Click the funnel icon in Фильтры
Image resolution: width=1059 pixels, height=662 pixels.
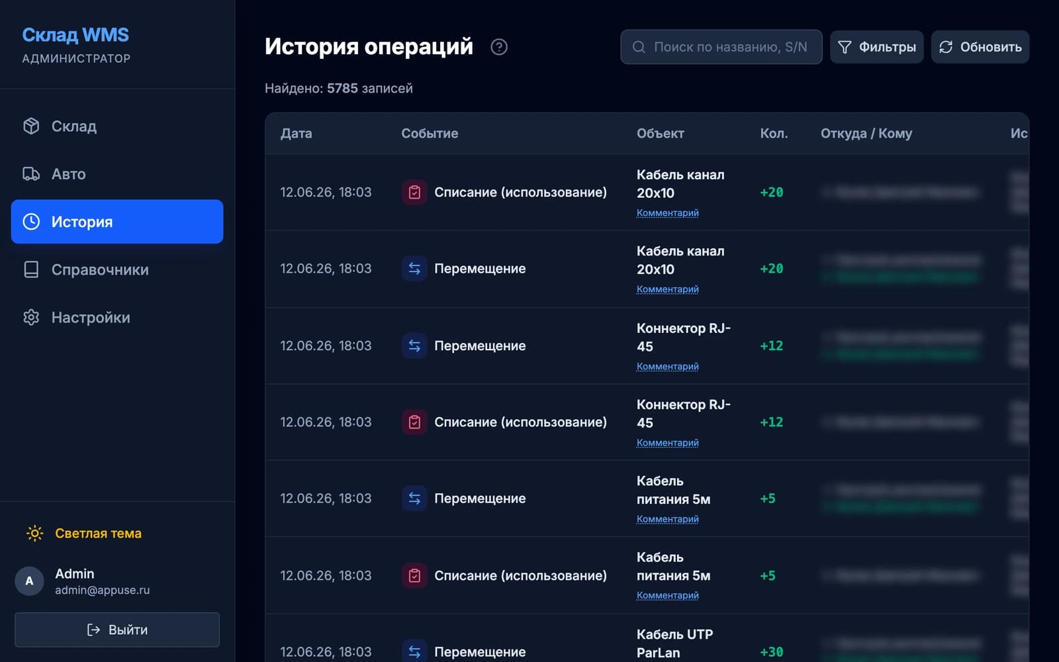[845, 47]
